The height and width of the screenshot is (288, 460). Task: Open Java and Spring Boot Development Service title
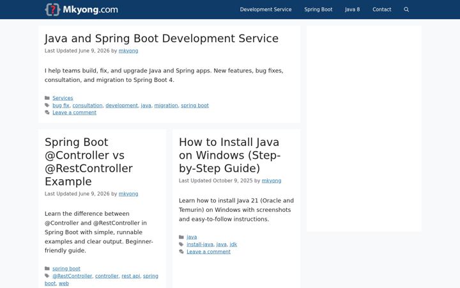coord(162,38)
